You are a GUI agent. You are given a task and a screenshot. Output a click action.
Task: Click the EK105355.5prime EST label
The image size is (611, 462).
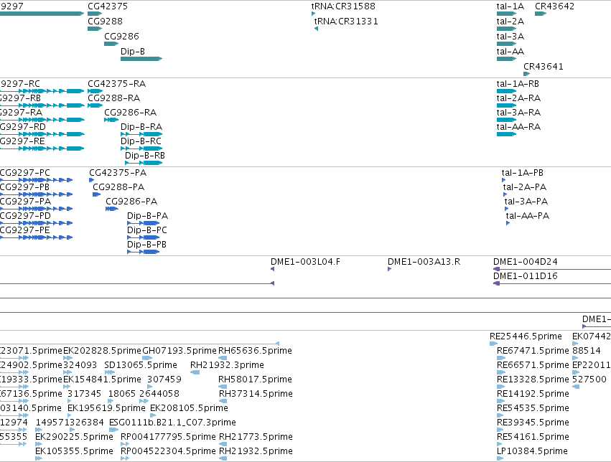coord(74,451)
